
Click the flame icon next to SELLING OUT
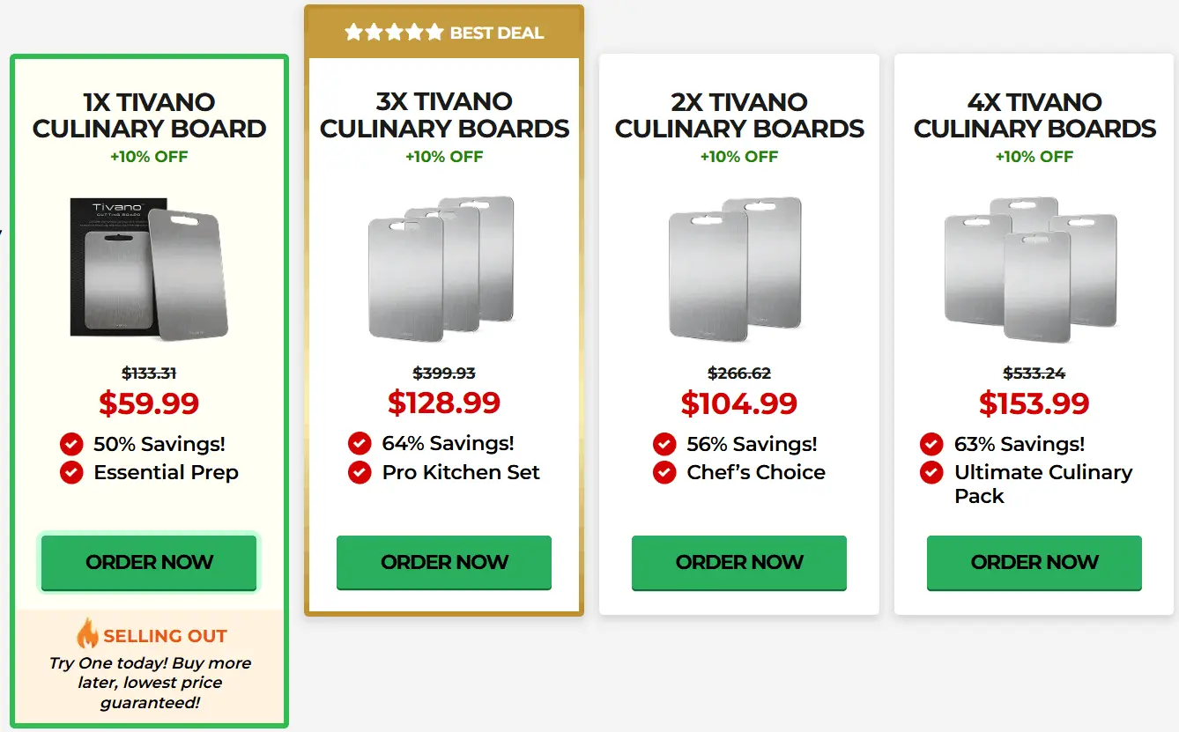85,634
